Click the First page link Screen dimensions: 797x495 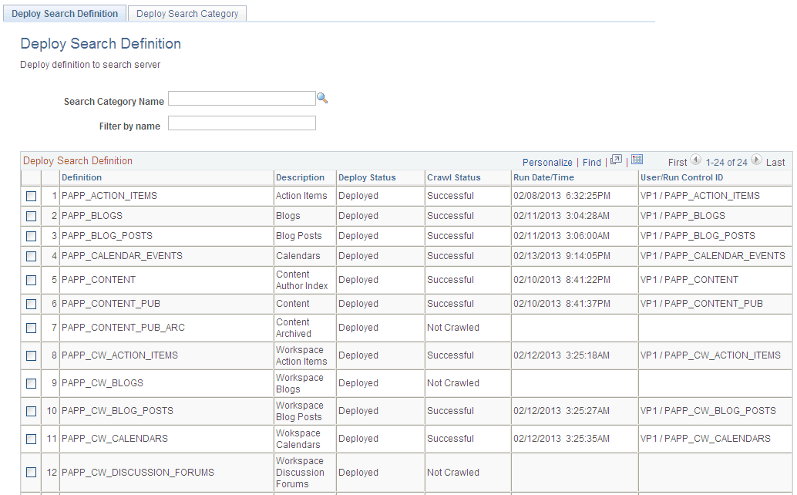pos(677,162)
